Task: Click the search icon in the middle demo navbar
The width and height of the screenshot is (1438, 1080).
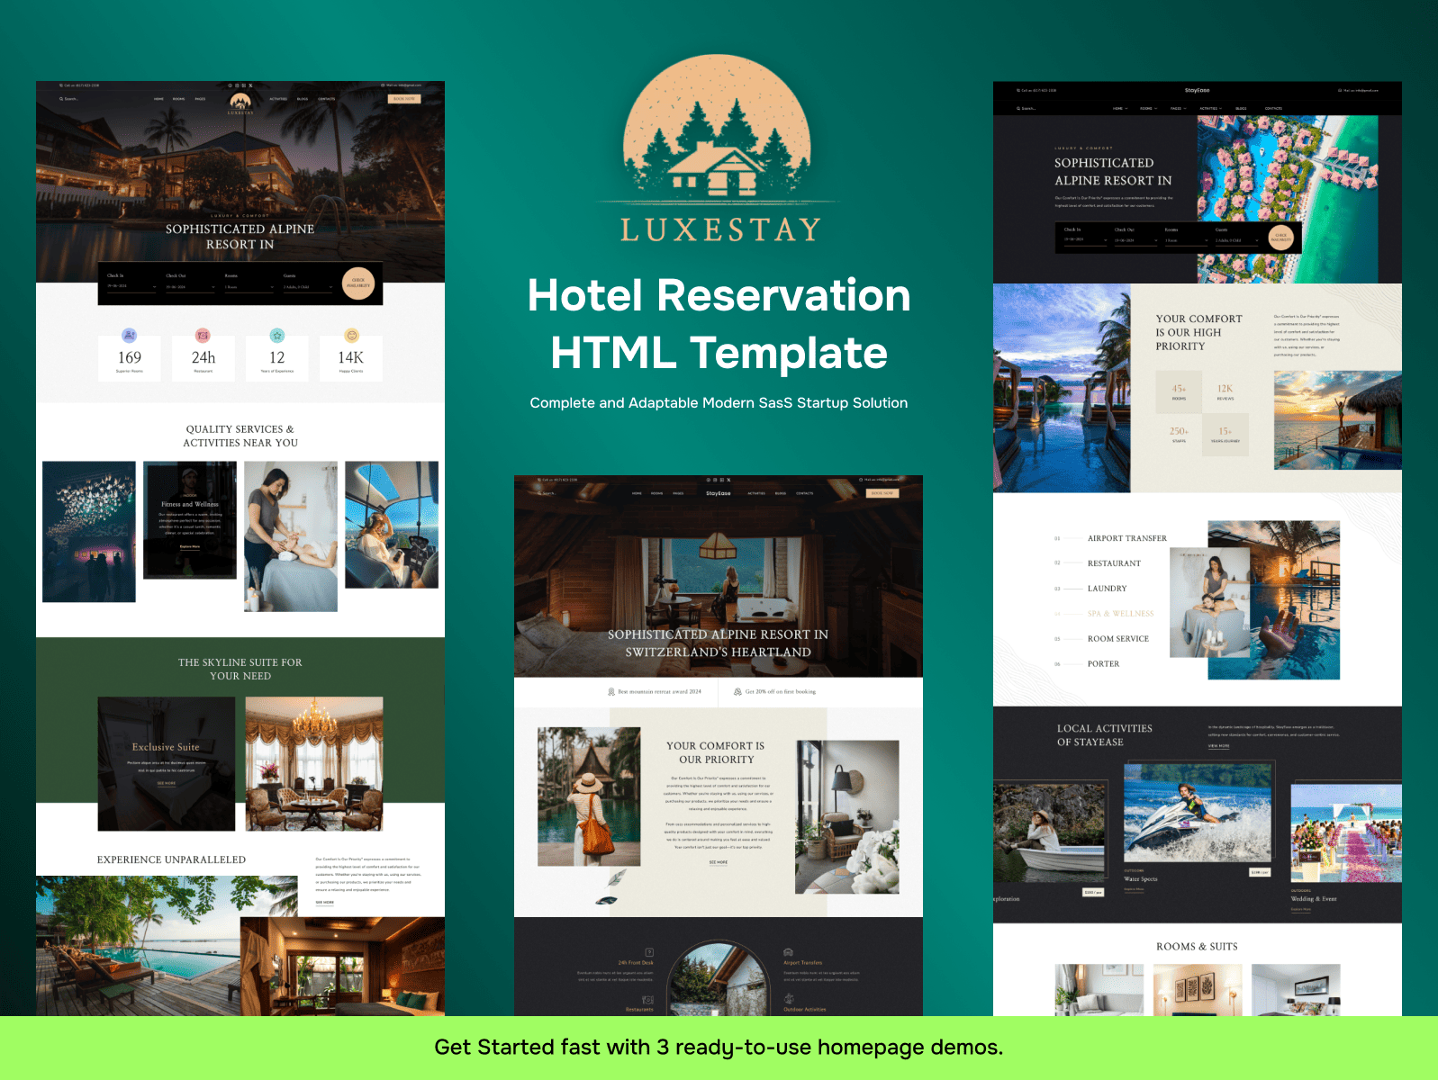Action: coord(540,493)
